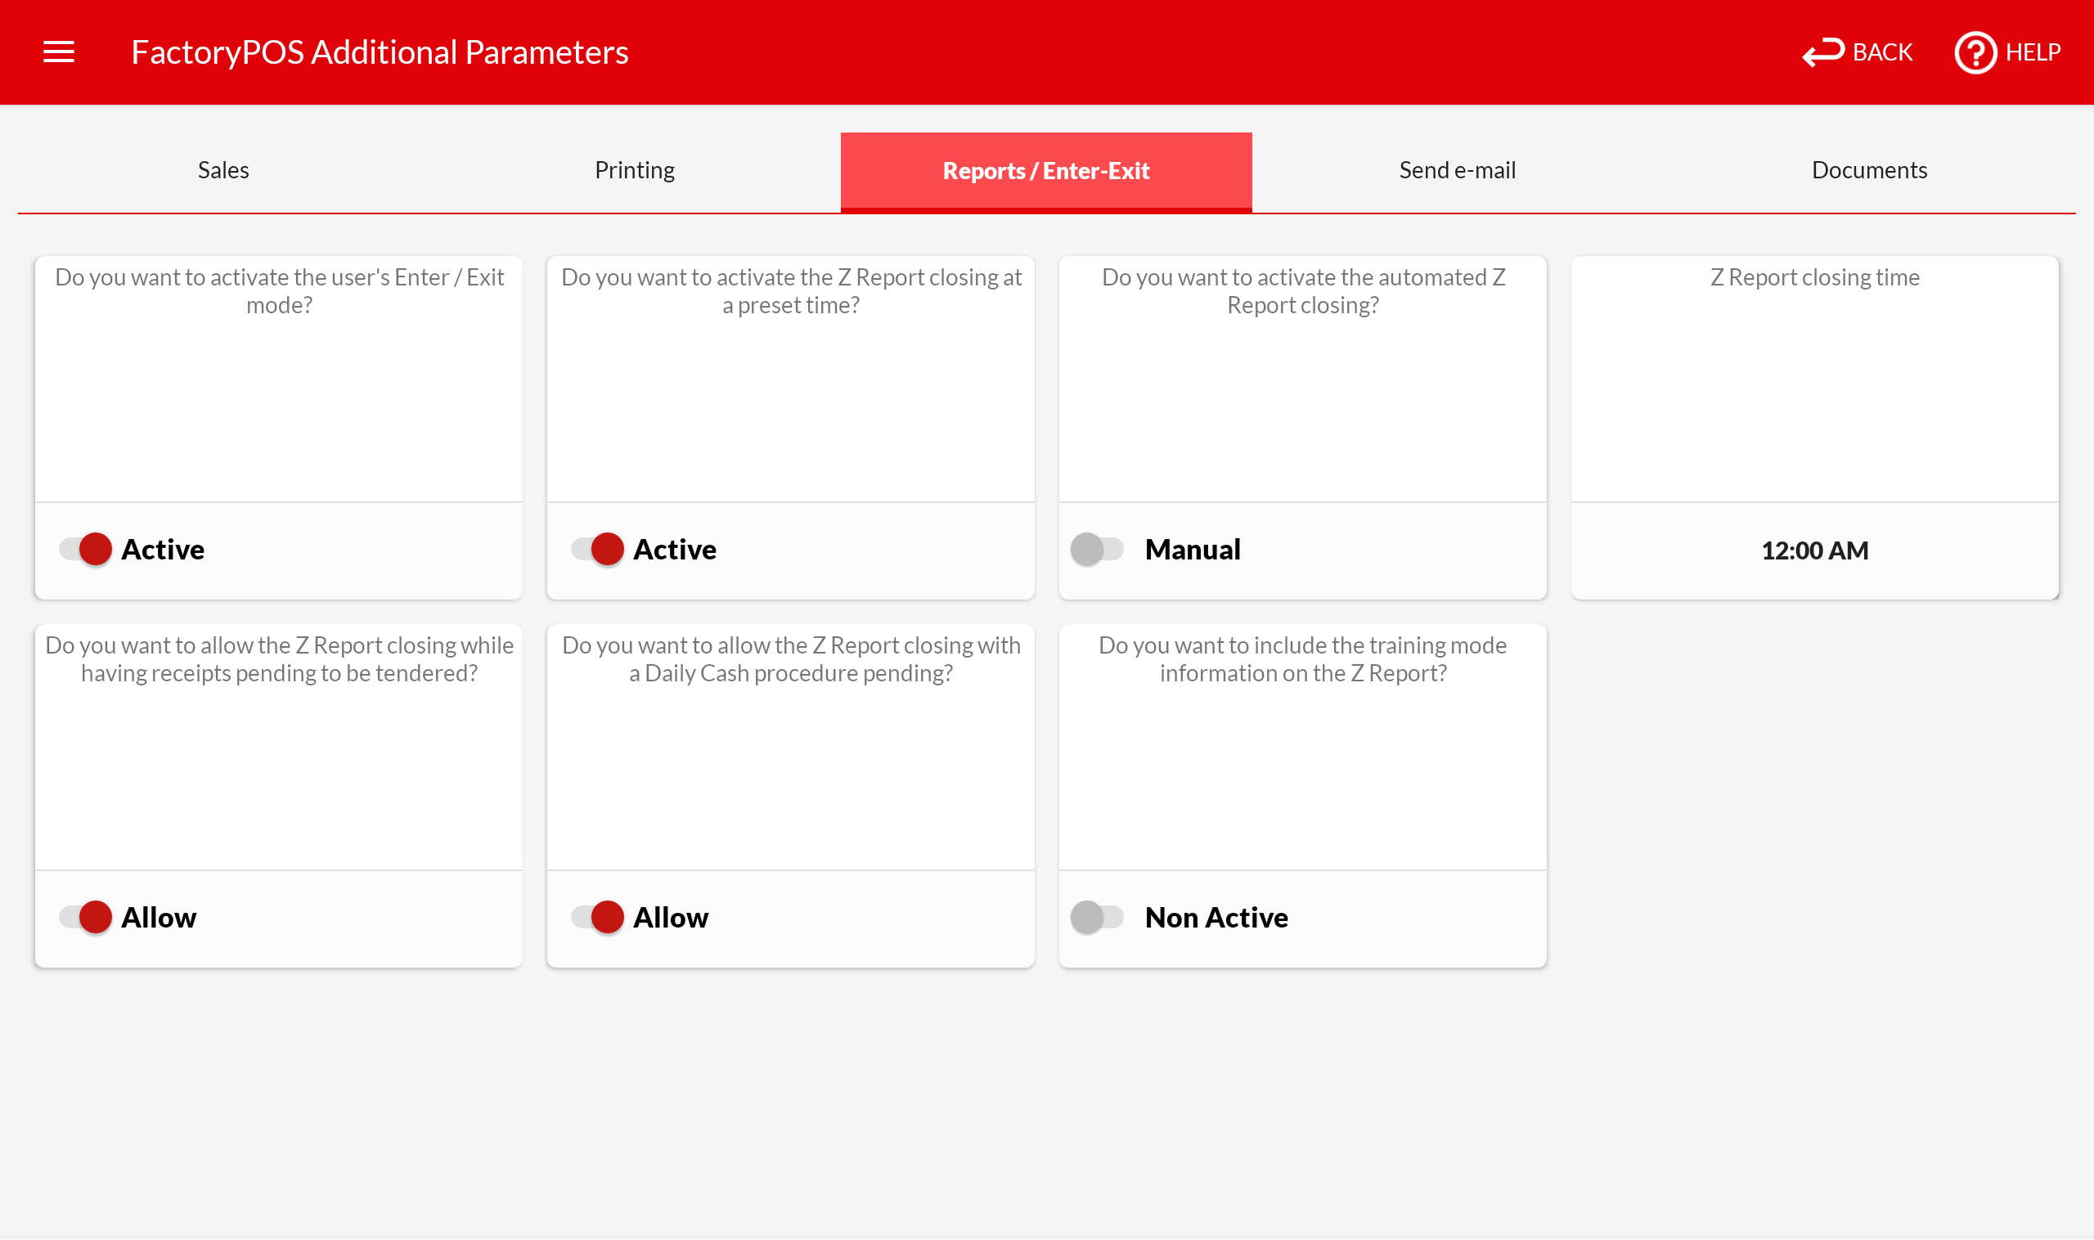Screen dimensions: 2094x1240
Task: Click the HELP text label
Action: [x=2032, y=52]
